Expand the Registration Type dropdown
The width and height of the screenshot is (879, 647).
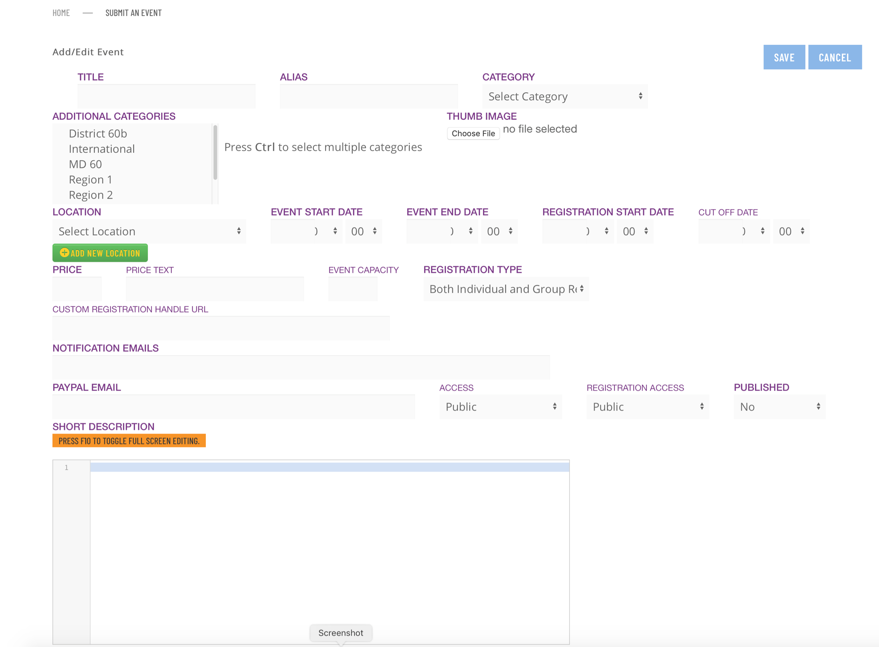(505, 289)
